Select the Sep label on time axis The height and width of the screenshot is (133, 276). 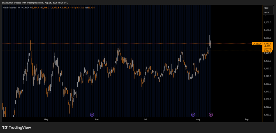(x=246, y=119)
